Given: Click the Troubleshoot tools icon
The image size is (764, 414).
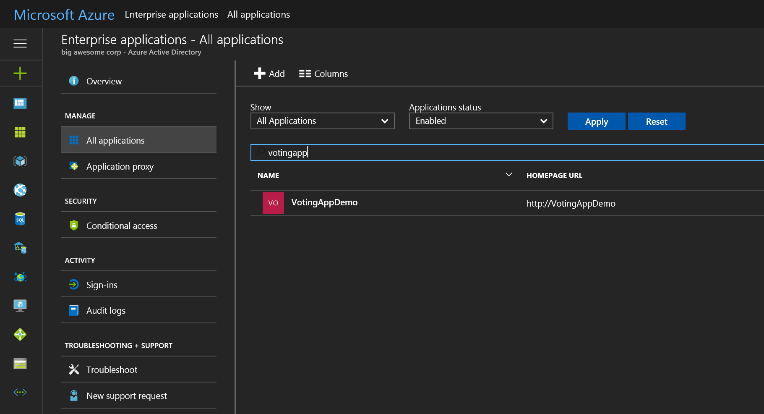Looking at the screenshot, I should [x=74, y=369].
